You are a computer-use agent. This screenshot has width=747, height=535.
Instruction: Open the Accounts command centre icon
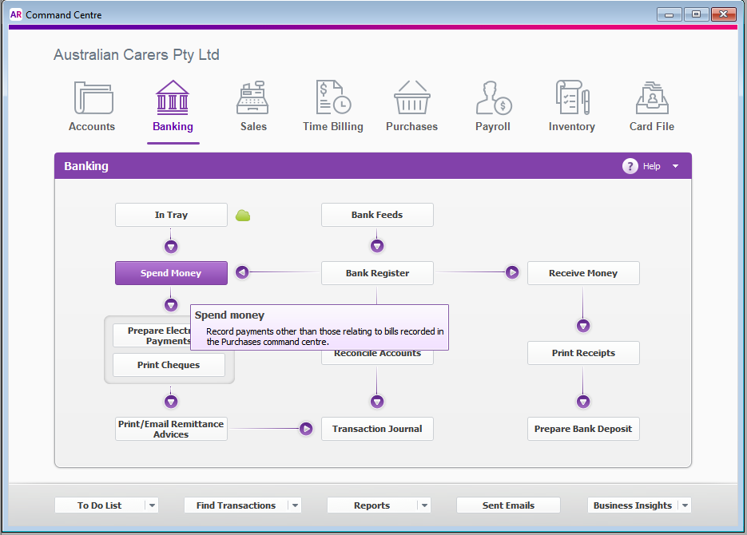click(x=93, y=98)
